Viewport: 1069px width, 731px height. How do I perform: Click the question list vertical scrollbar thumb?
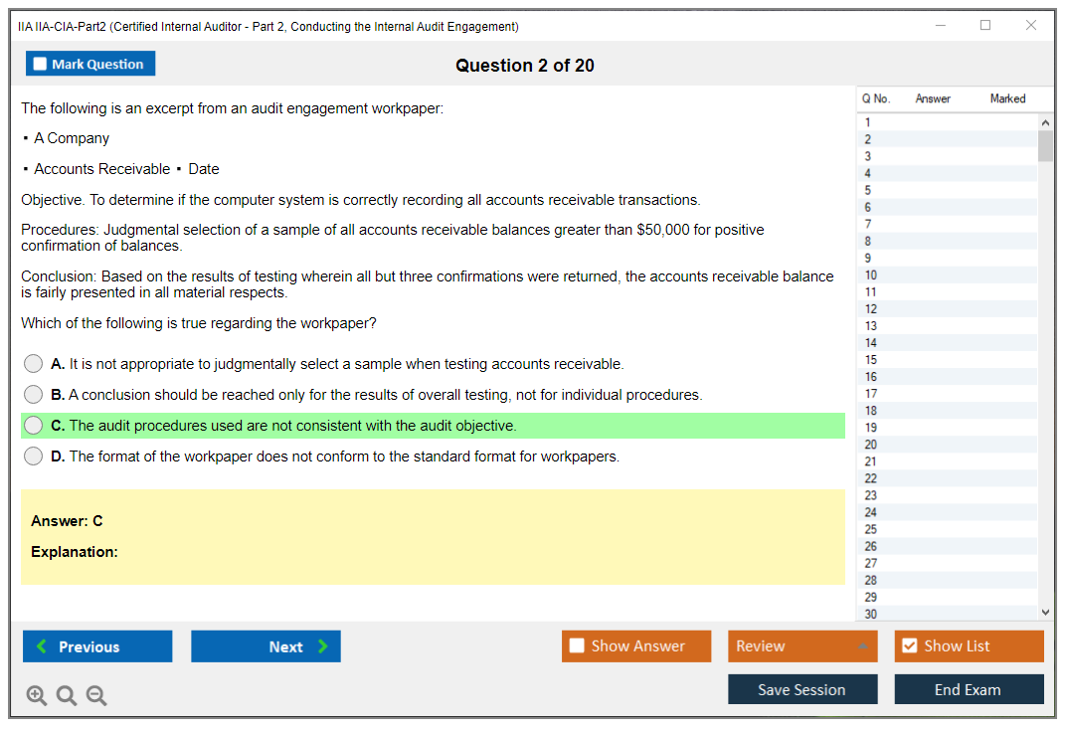(1044, 145)
